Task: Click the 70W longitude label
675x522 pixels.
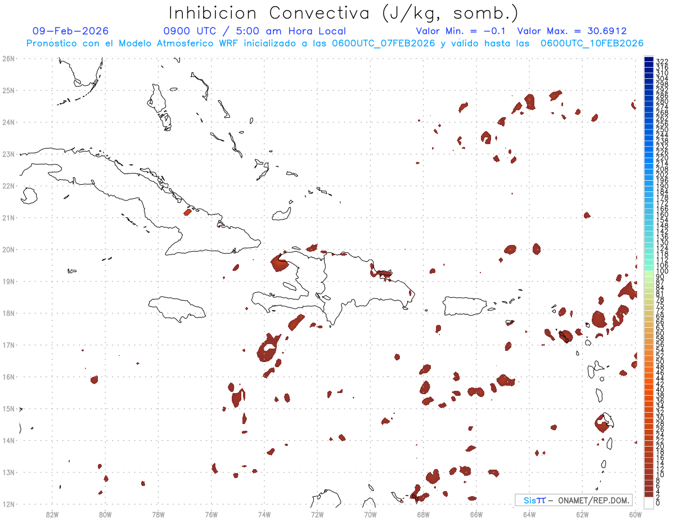Action: click(x=370, y=514)
